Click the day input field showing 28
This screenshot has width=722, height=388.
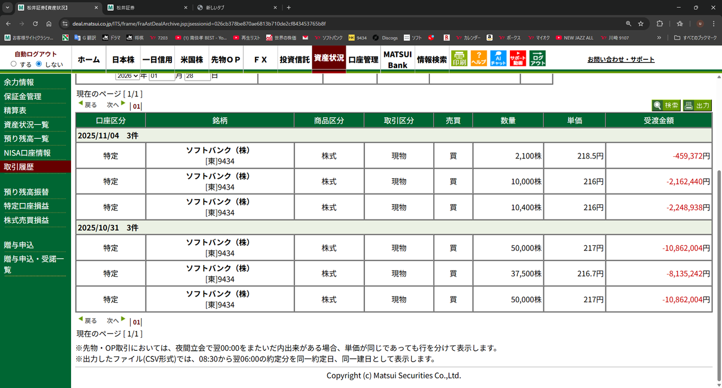click(197, 76)
